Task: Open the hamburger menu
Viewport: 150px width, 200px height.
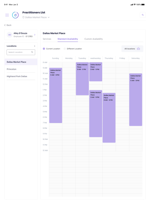Action: pos(7,15)
